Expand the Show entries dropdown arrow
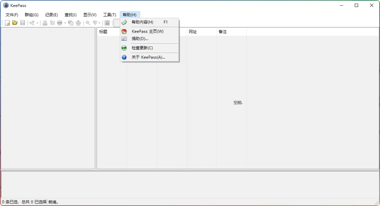 (x=99, y=23)
